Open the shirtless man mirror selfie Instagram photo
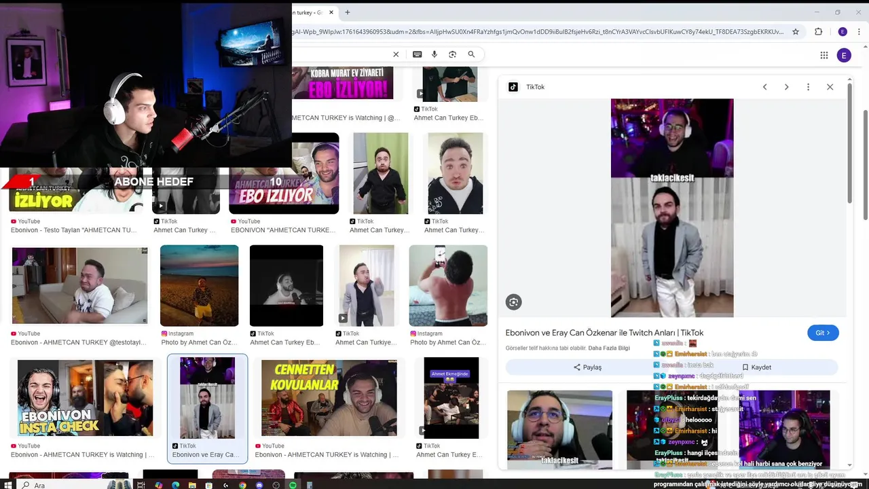 (448, 286)
